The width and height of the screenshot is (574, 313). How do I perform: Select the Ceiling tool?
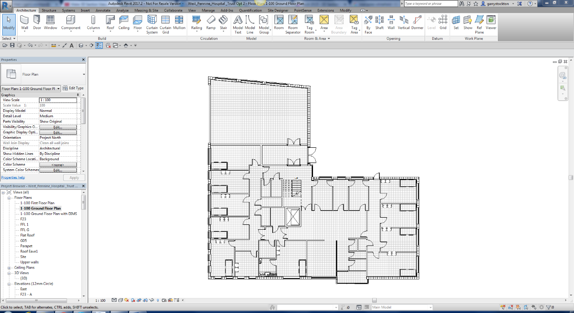(x=124, y=23)
